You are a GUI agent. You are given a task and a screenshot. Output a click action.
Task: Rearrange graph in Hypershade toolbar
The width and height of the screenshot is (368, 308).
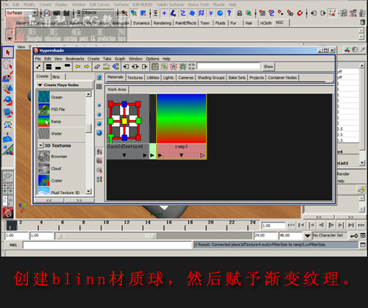point(106,67)
